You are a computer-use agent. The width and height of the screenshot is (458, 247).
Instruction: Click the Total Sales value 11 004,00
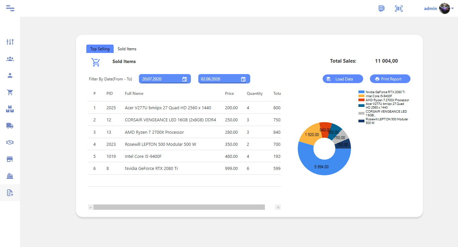coord(386,61)
